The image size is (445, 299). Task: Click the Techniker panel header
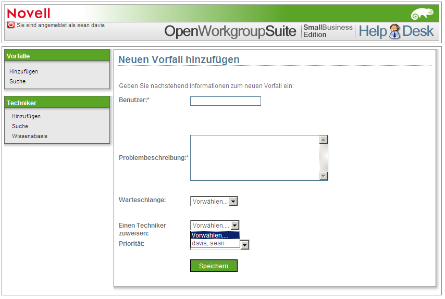(x=57, y=103)
